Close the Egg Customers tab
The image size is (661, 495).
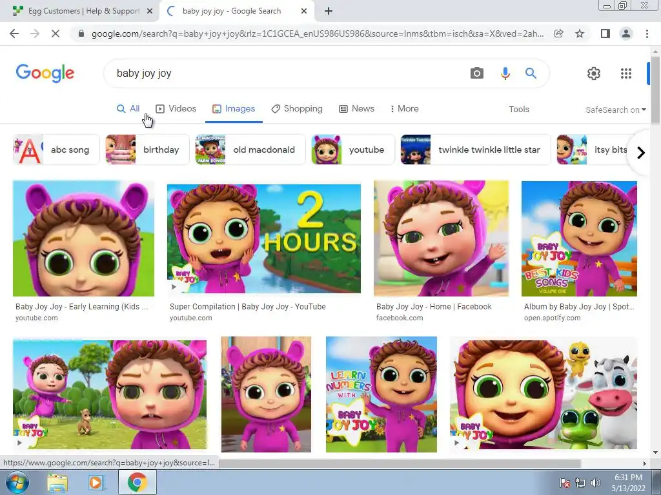click(150, 11)
